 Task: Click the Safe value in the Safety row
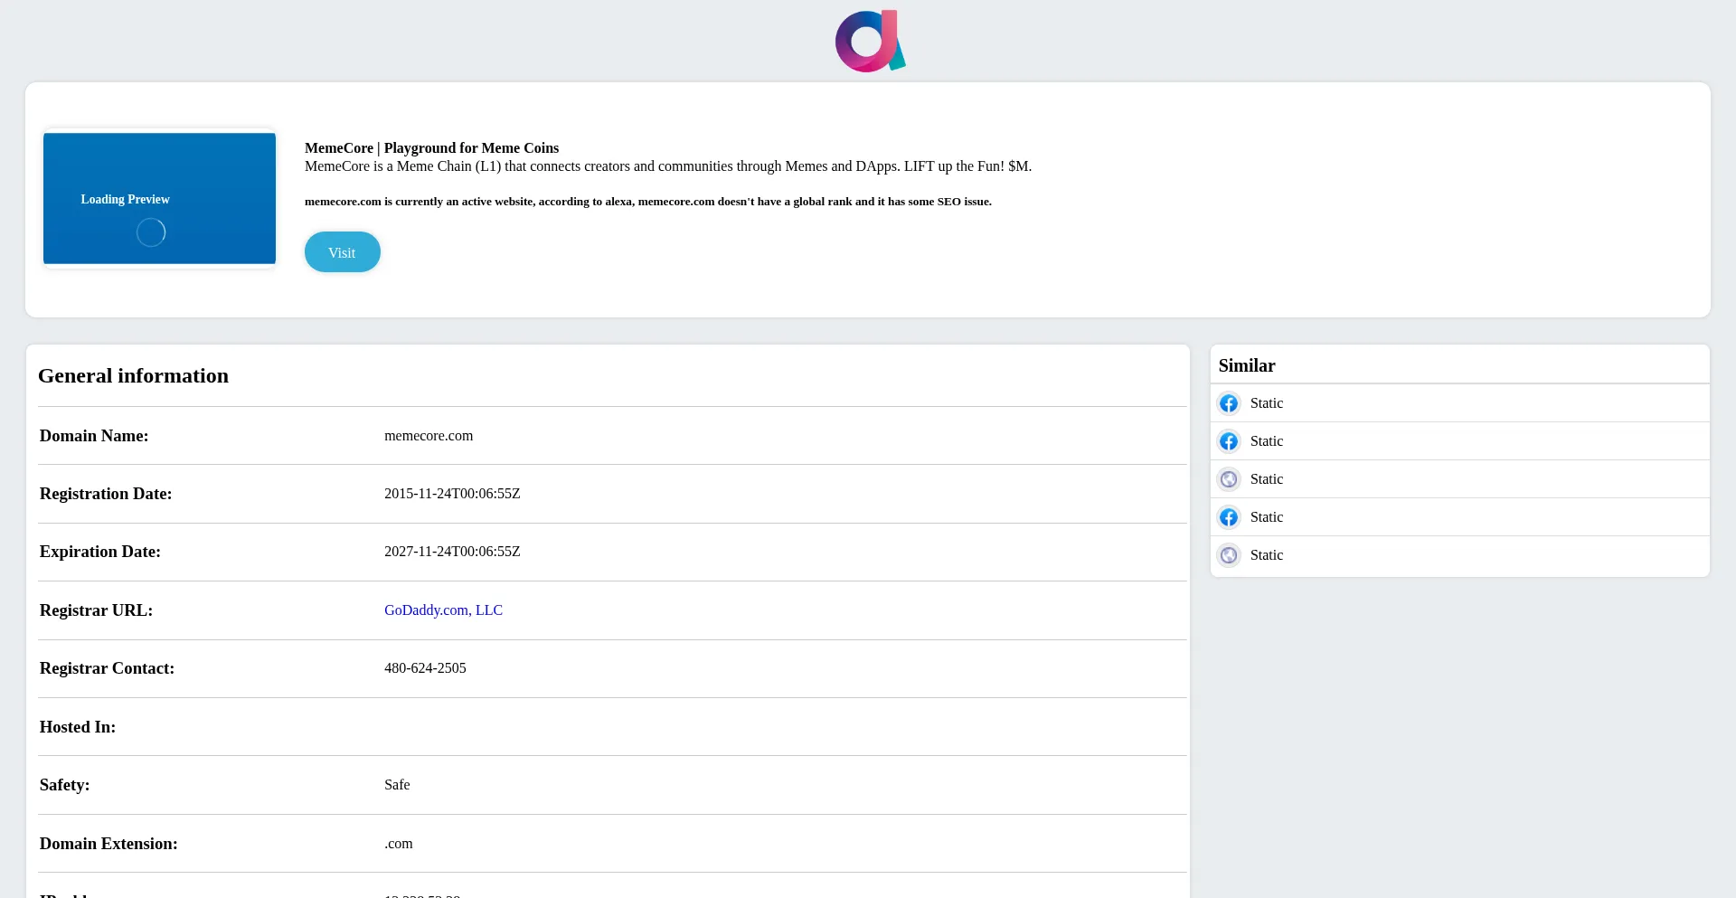coord(397,785)
